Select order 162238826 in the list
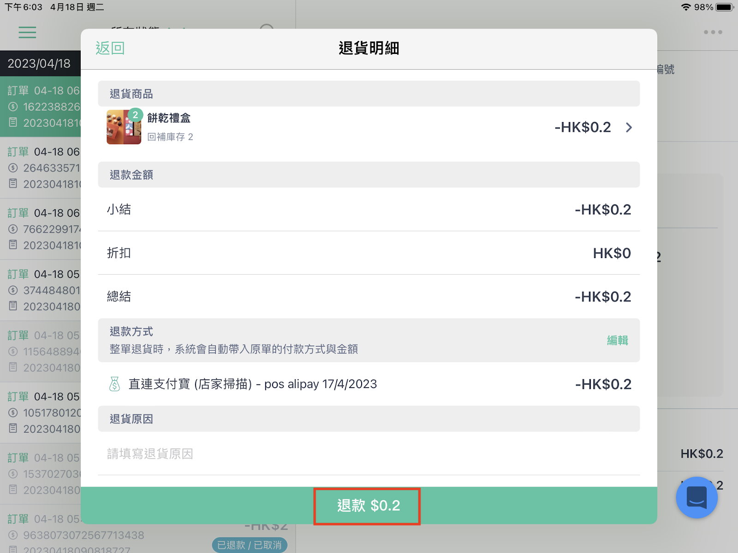The image size is (738, 553). pyautogui.click(x=40, y=106)
